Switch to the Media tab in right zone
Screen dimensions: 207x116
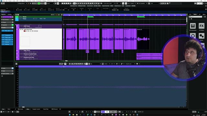pyautogui.click(x=195, y=14)
